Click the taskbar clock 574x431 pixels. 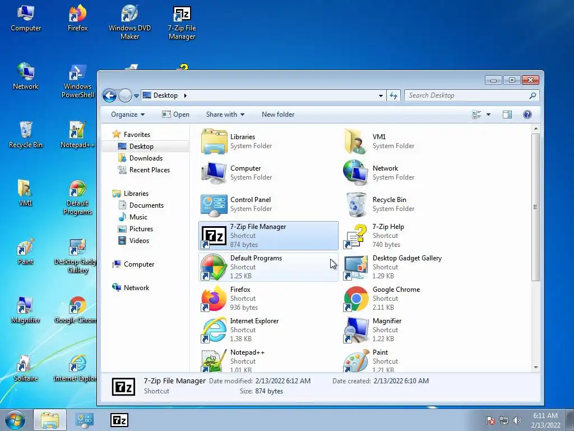tap(545, 420)
